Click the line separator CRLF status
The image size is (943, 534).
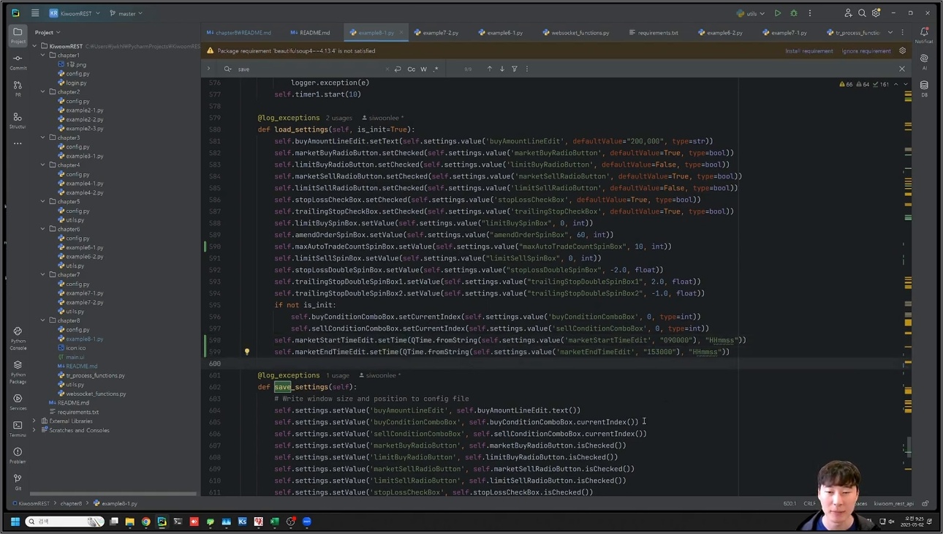tap(810, 503)
